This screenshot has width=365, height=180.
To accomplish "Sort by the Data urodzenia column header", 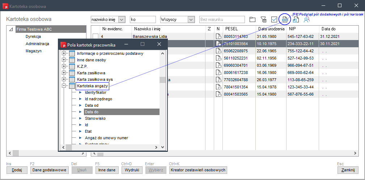I will click(271, 29).
